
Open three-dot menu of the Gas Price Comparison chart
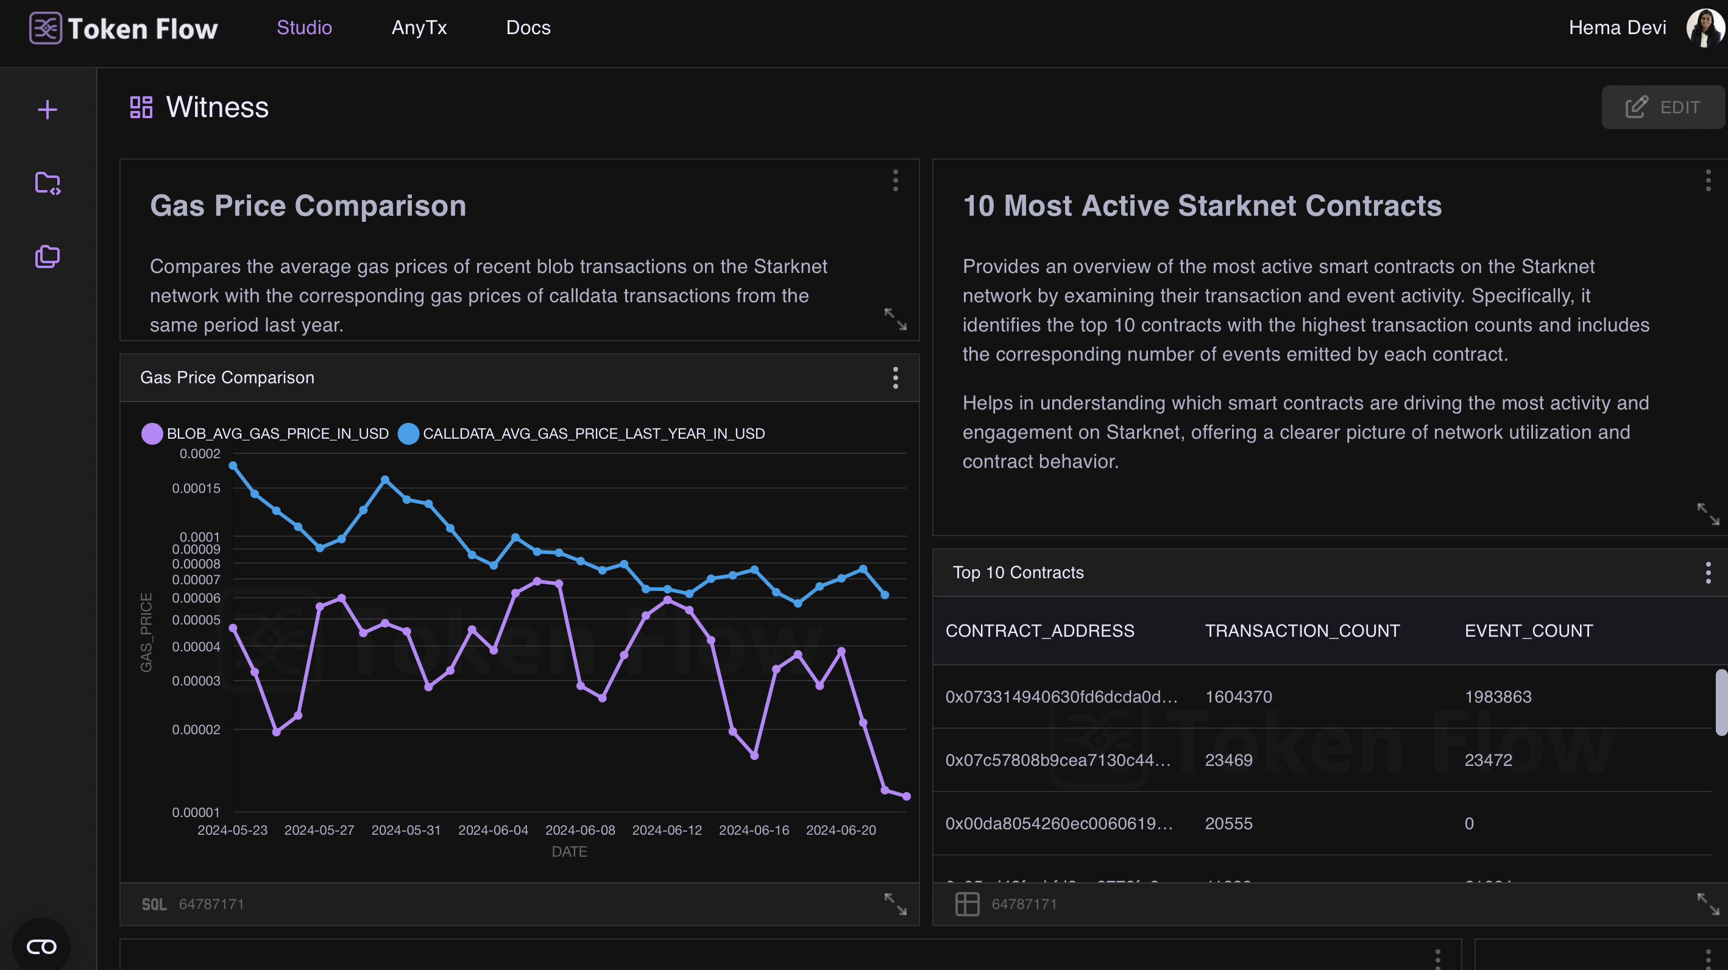(x=896, y=378)
